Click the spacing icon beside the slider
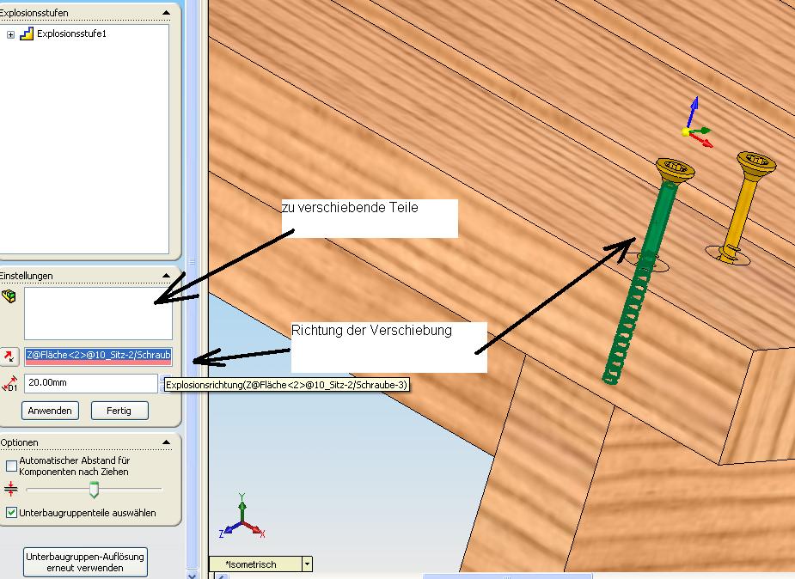795x579 pixels. (11, 489)
